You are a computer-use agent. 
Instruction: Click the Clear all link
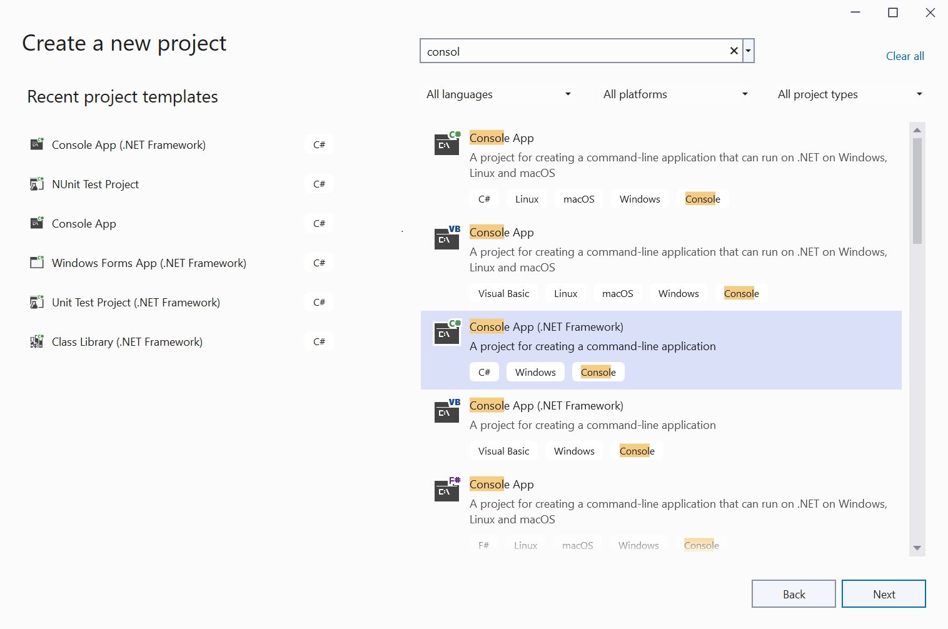905,56
